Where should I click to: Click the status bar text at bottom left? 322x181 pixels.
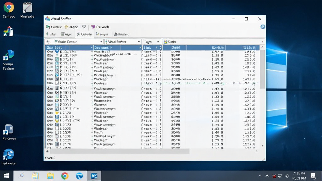(50, 158)
